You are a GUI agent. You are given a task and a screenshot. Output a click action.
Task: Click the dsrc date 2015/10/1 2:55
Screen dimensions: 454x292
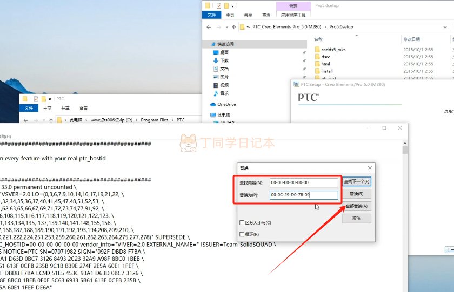(x=418, y=57)
